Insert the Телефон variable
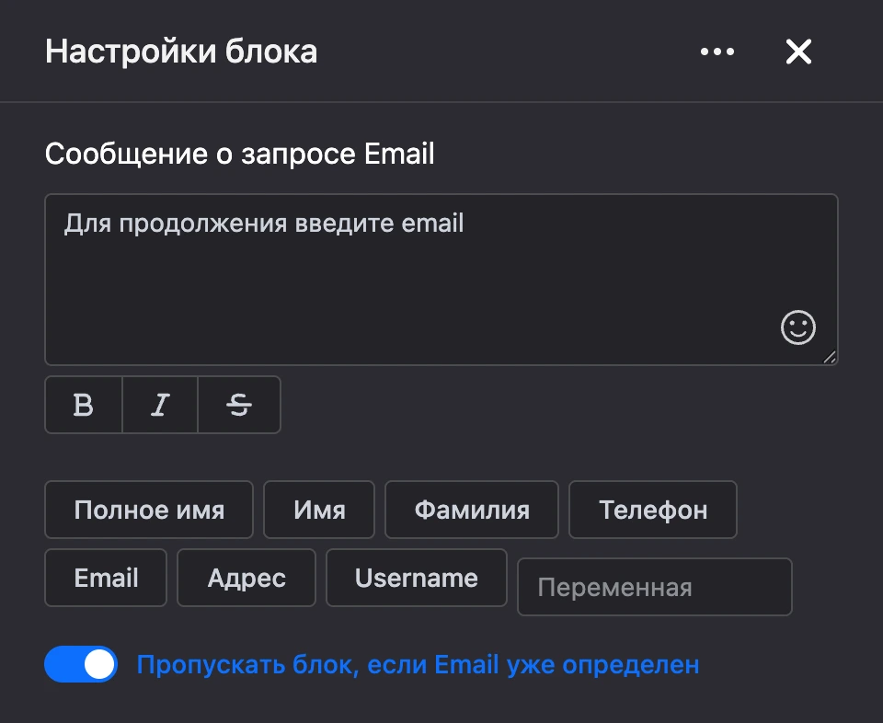Screen dimensions: 883x723 tap(653, 510)
